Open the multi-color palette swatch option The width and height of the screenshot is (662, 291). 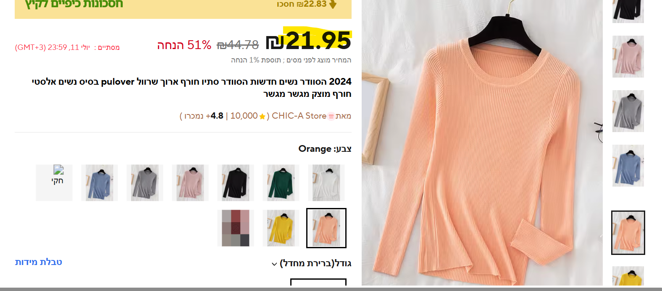click(x=236, y=228)
